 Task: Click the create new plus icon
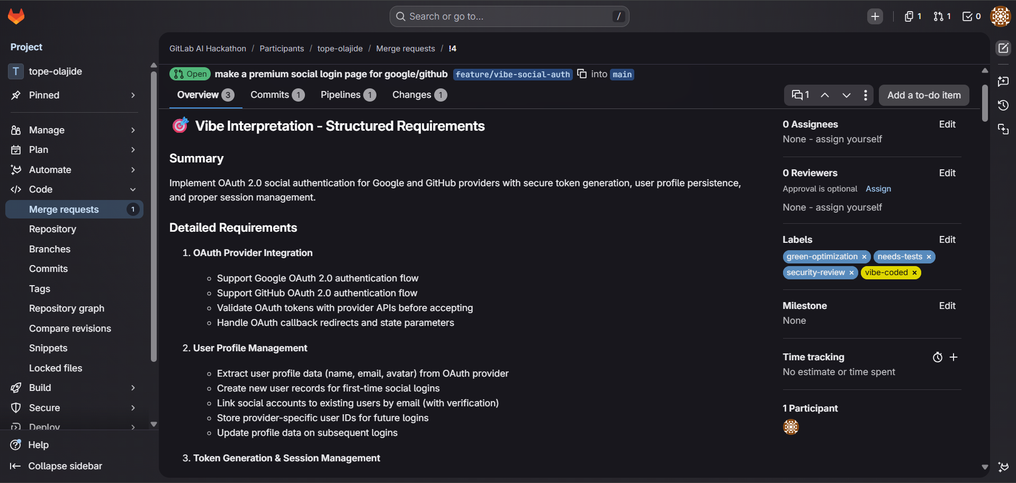875,16
